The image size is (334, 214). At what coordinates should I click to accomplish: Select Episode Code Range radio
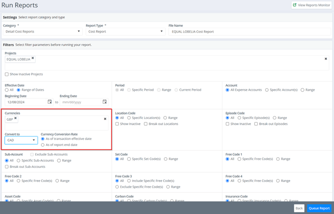point(275,118)
